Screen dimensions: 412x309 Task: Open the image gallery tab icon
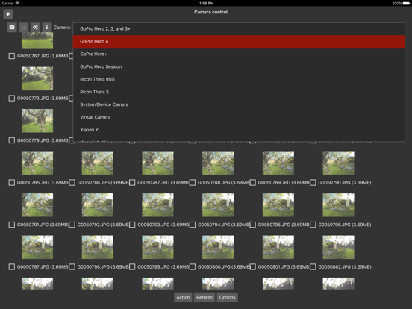(x=24, y=28)
